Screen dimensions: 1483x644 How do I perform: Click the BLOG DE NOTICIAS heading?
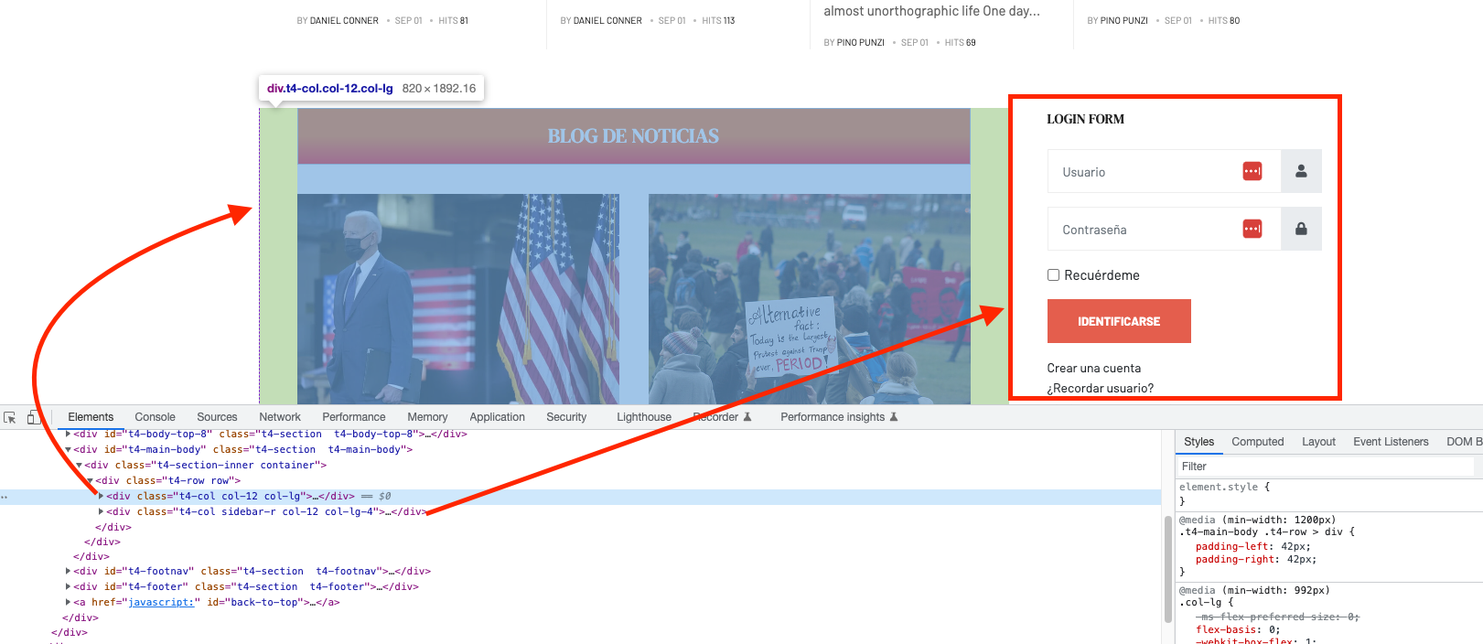point(633,136)
